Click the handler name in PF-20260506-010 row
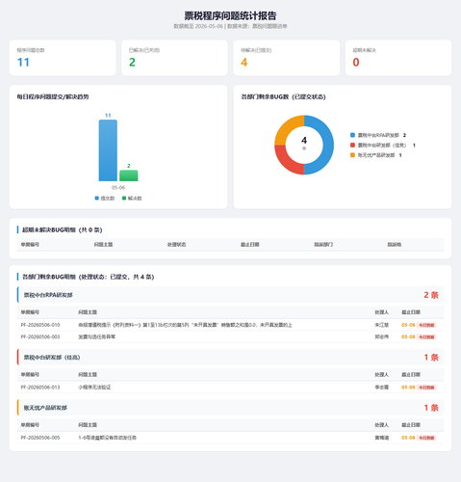Screen dimensions: 461x482 point(382,325)
